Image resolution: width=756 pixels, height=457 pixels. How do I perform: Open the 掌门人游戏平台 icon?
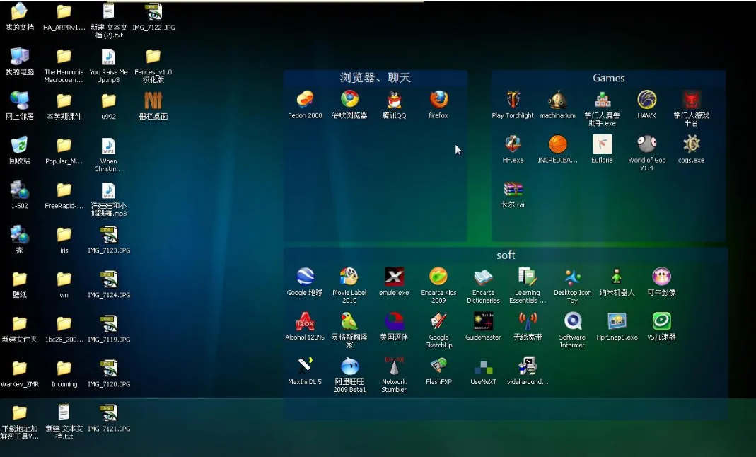click(x=692, y=100)
